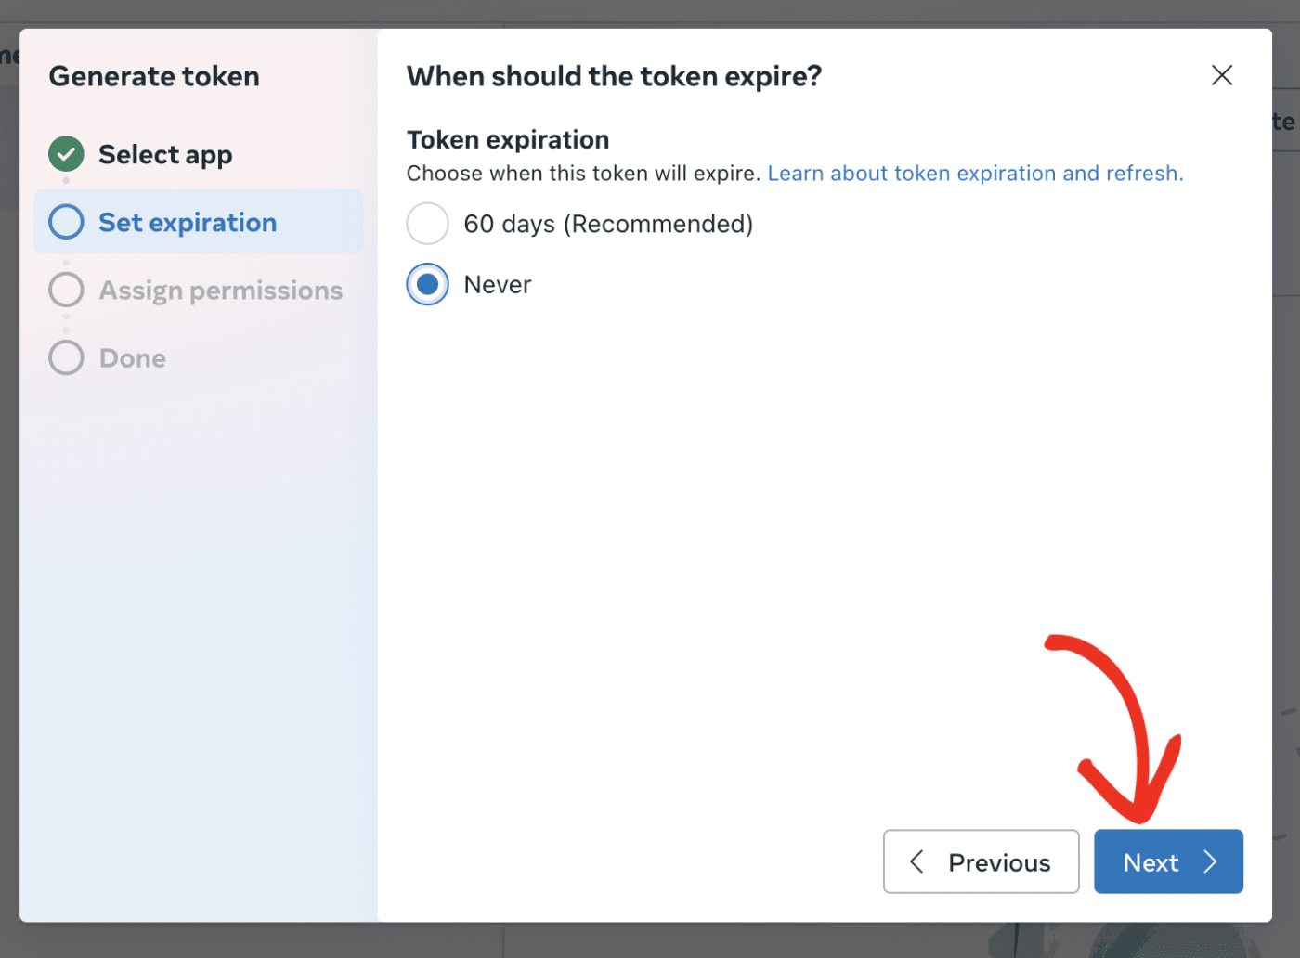This screenshot has height=958, width=1300.
Task: Click the Next button
Action: (x=1168, y=861)
